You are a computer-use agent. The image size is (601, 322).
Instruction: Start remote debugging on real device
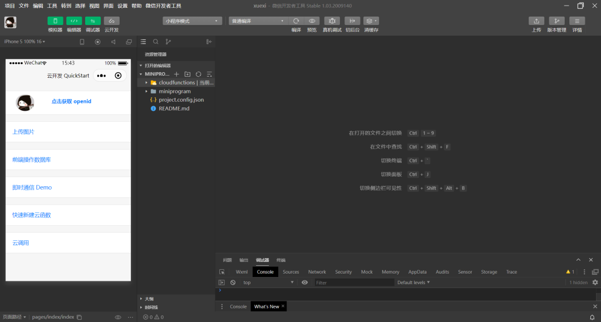click(x=332, y=21)
